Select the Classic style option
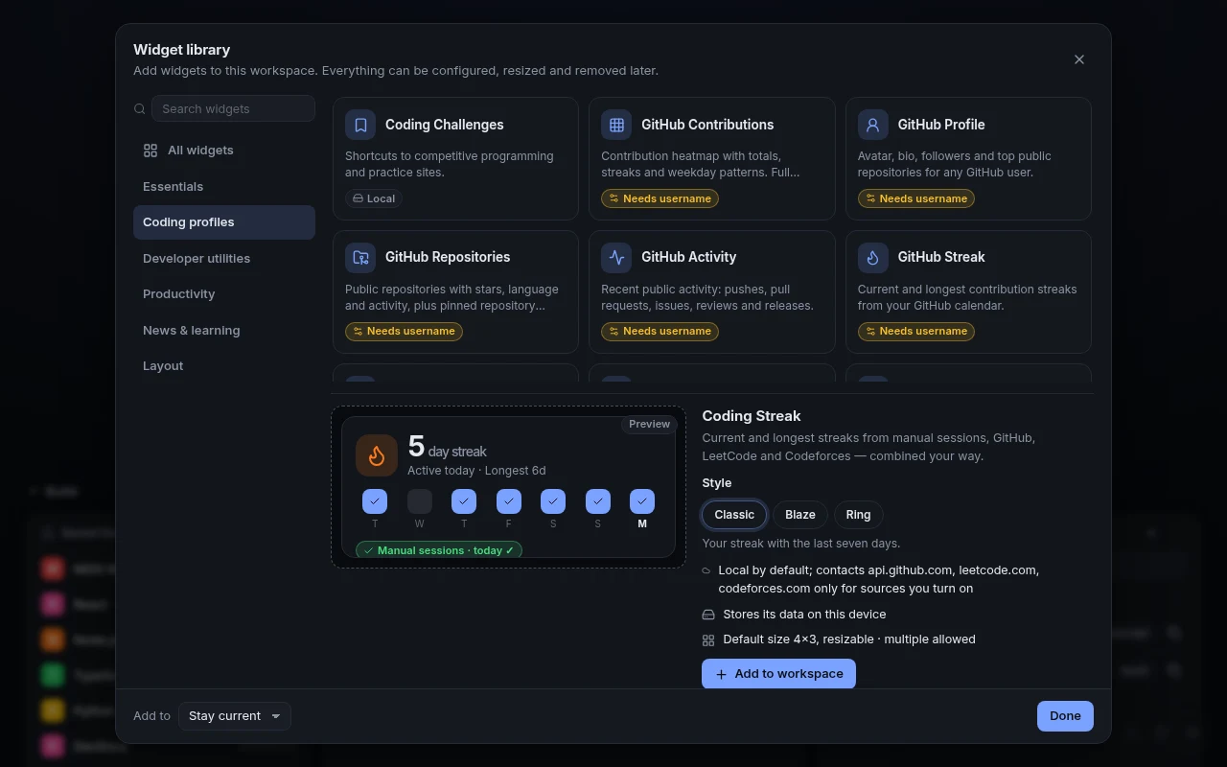Image resolution: width=1227 pixels, height=767 pixels. tap(734, 515)
